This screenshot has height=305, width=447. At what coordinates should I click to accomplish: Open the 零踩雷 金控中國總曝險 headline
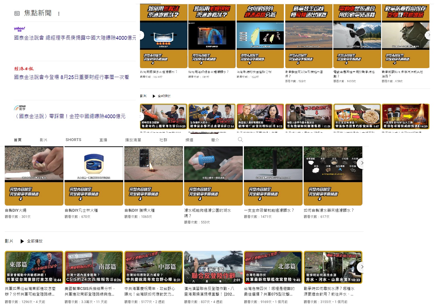pyautogui.click(x=70, y=116)
